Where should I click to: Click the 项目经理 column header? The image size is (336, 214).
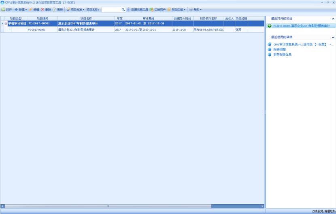241,19
